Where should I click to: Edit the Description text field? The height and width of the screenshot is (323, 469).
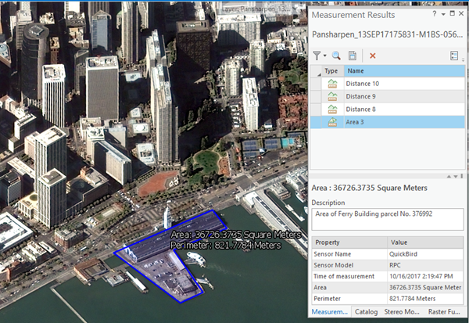pyautogui.click(x=388, y=220)
